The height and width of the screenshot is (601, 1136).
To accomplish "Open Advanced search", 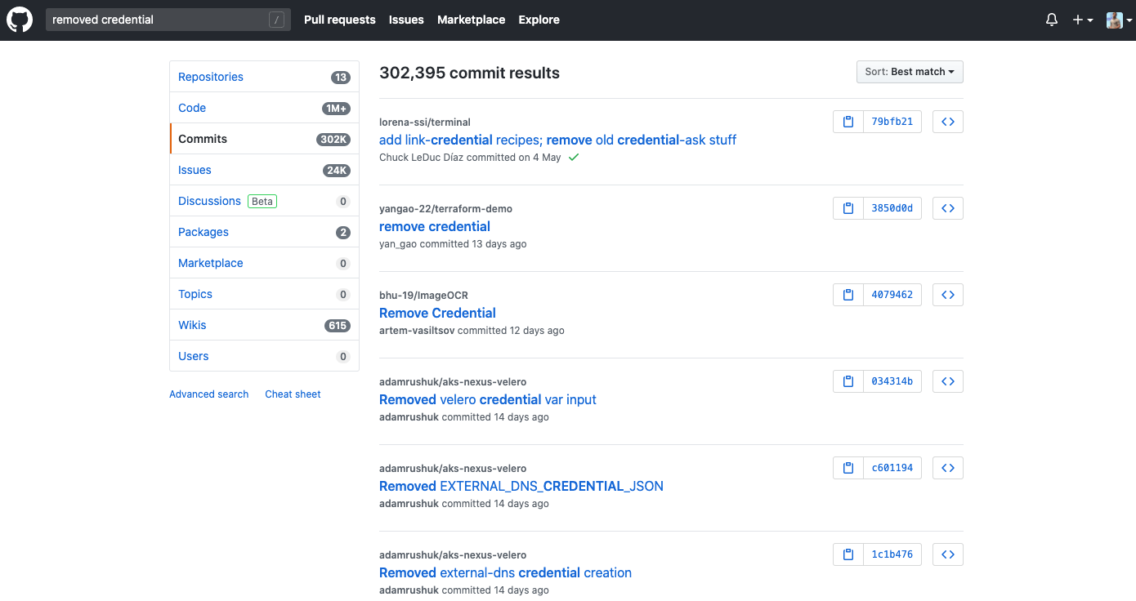I will [208, 394].
